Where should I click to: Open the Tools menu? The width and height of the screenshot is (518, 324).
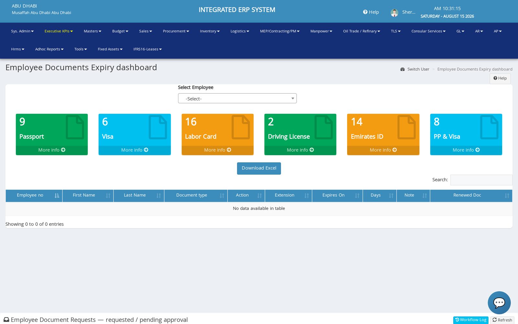coord(81,49)
